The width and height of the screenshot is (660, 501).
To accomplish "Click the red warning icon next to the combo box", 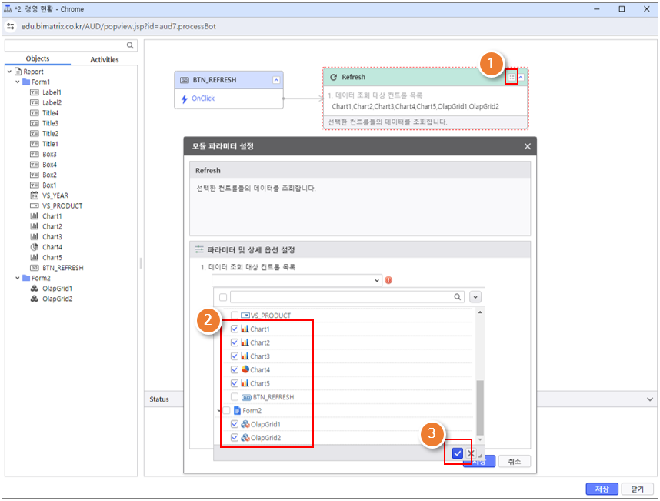I will pyautogui.click(x=388, y=280).
